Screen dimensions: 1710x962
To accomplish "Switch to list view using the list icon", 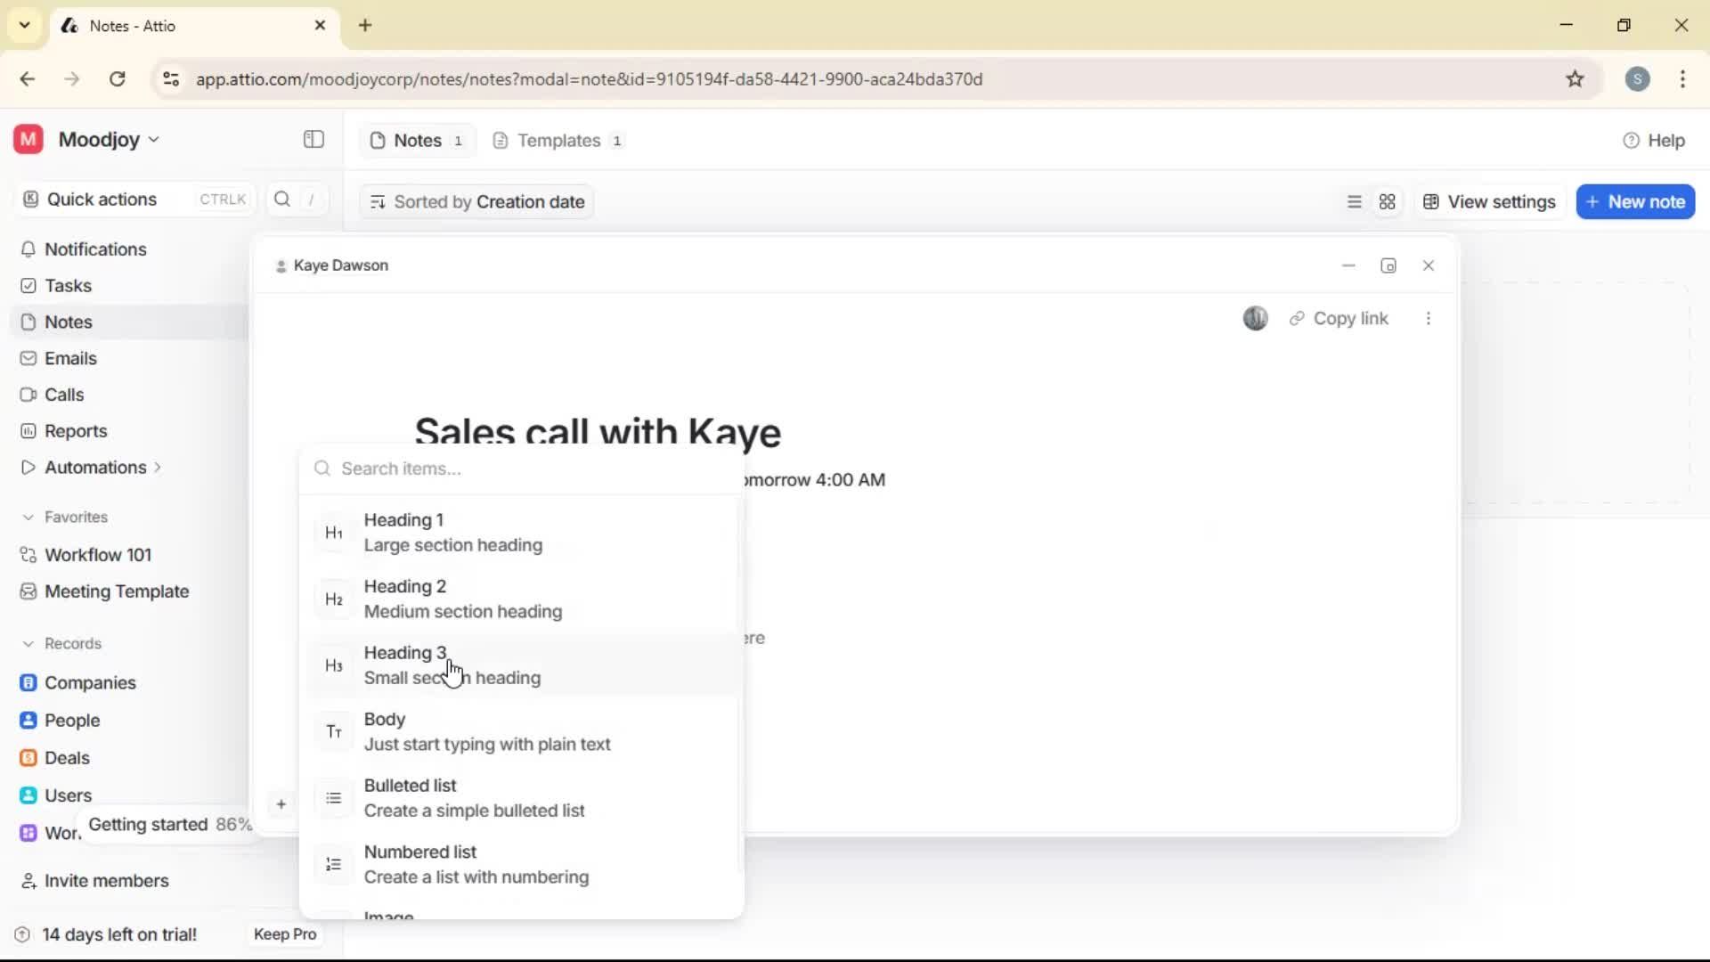I will click(x=1354, y=201).
